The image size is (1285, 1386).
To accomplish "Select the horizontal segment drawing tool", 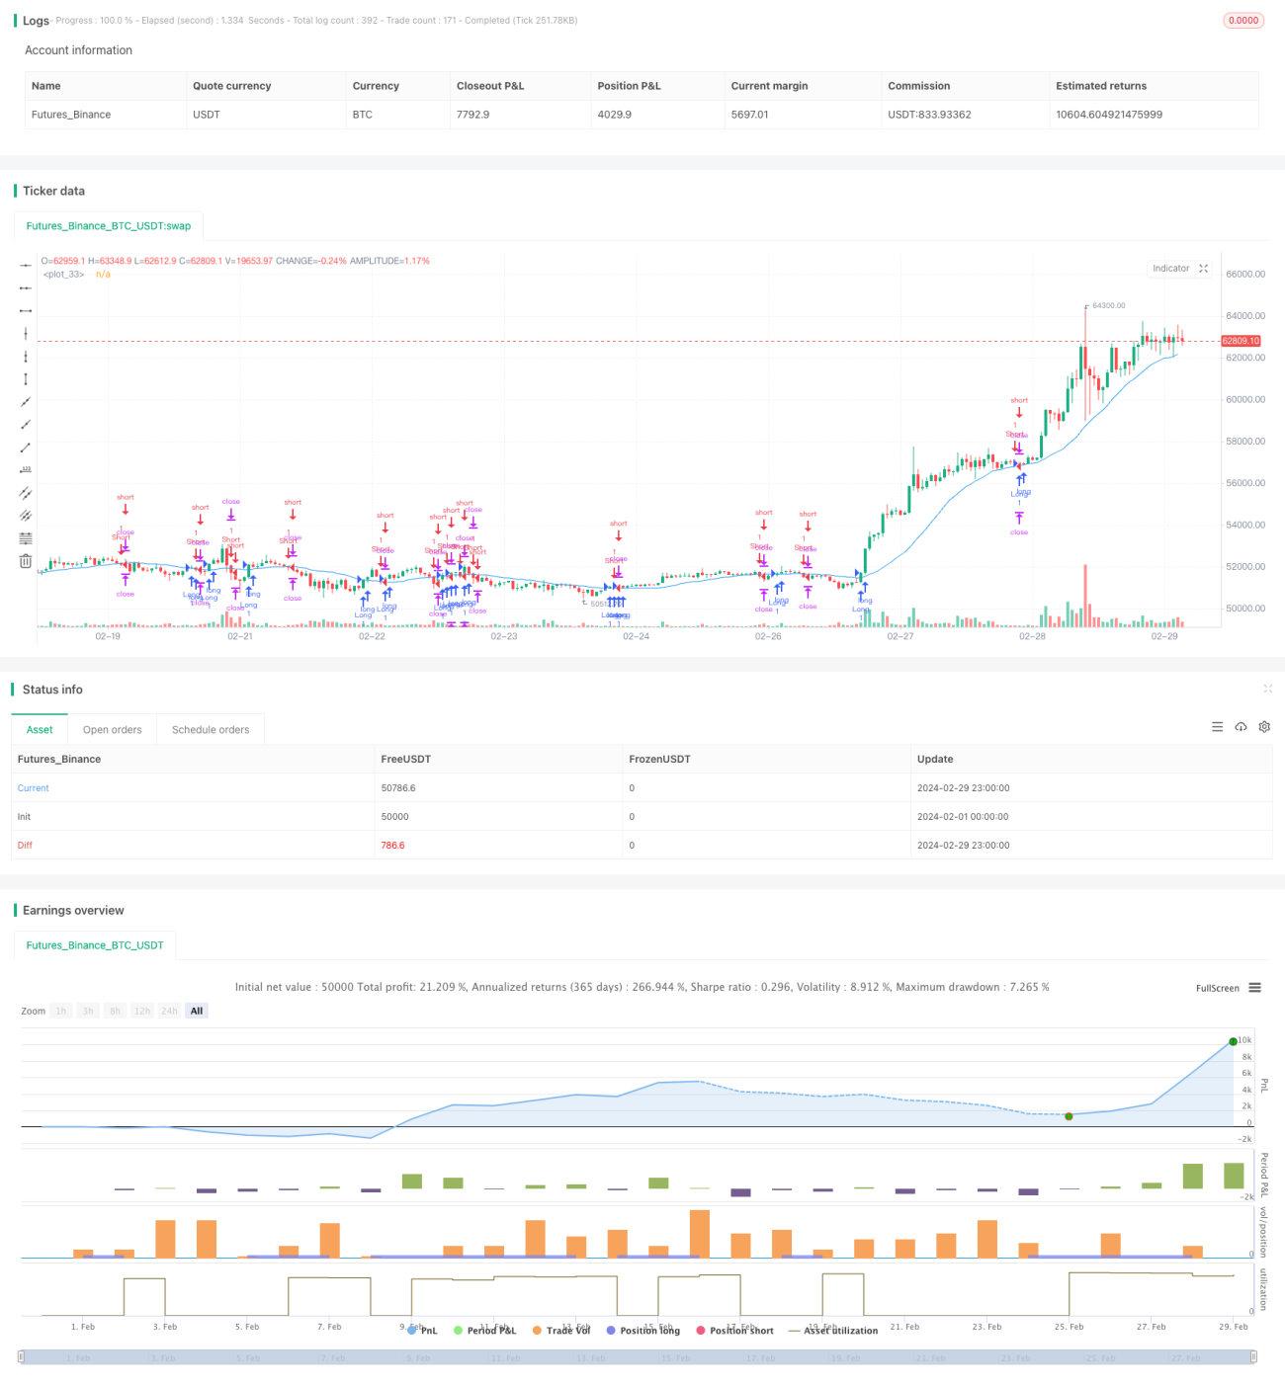I will point(26,311).
